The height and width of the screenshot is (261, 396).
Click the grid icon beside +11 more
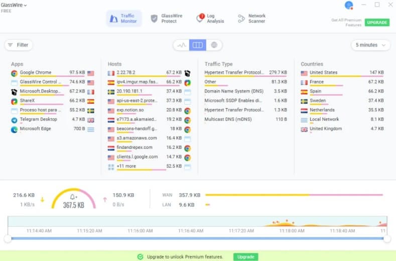pos(111,167)
